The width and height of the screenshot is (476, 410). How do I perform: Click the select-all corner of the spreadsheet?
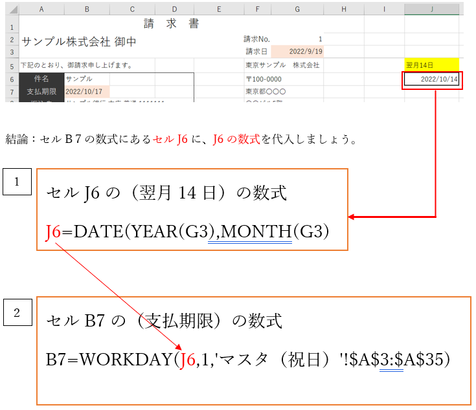[10, 9]
